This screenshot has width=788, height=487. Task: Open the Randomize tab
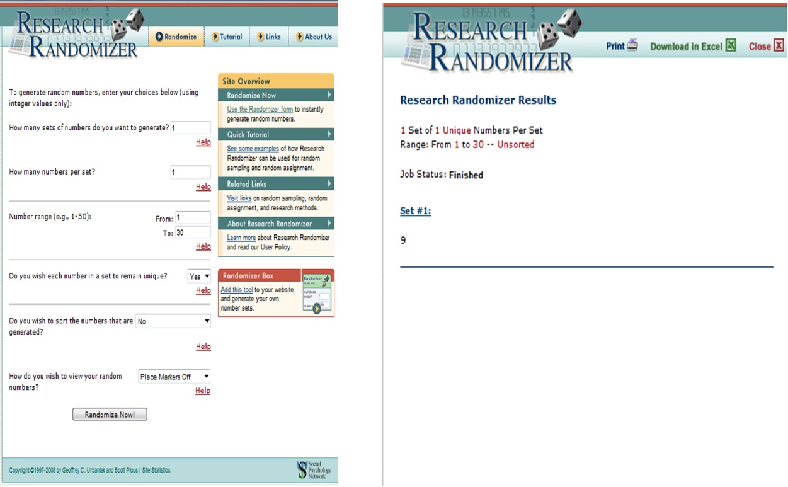pos(176,37)
